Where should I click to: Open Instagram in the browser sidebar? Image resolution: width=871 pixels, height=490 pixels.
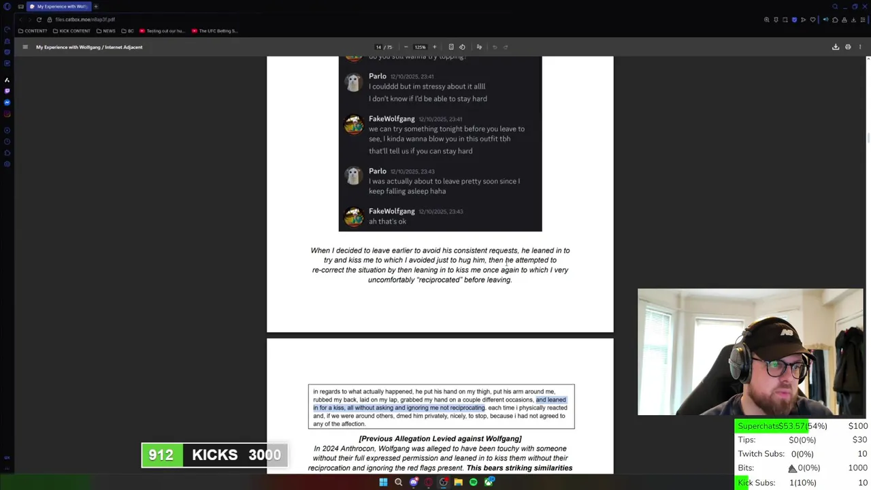click(7, 114)
